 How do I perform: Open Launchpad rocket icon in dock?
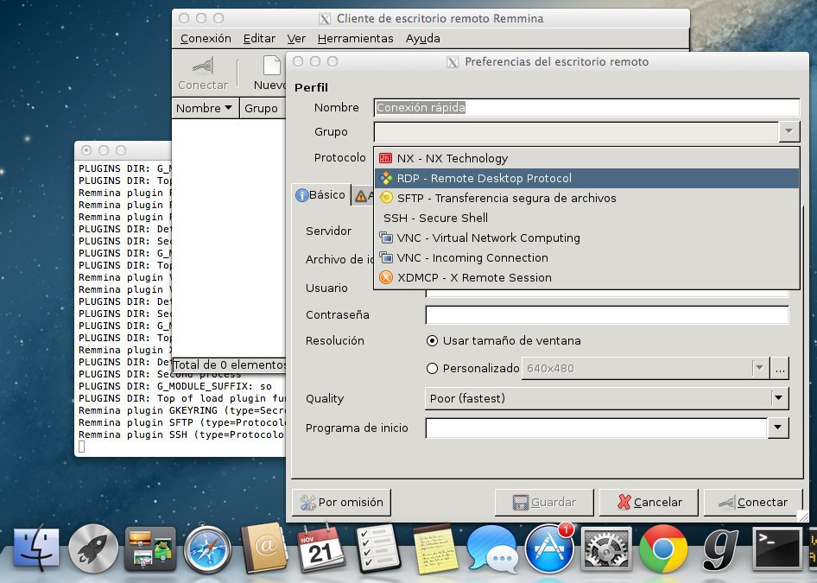tap(93, 548)
